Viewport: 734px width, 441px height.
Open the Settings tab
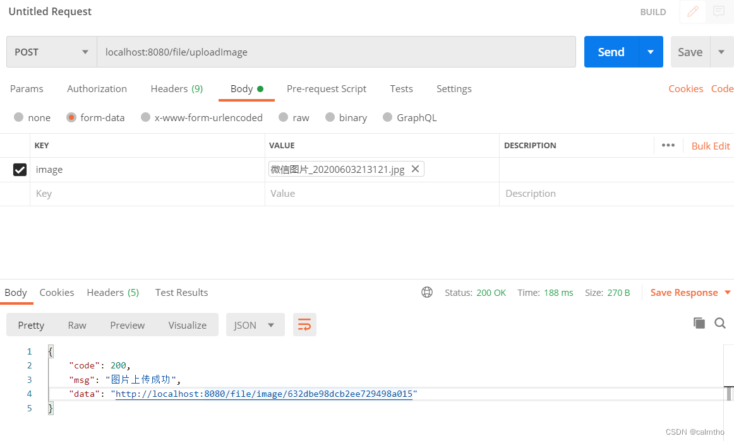454,89
